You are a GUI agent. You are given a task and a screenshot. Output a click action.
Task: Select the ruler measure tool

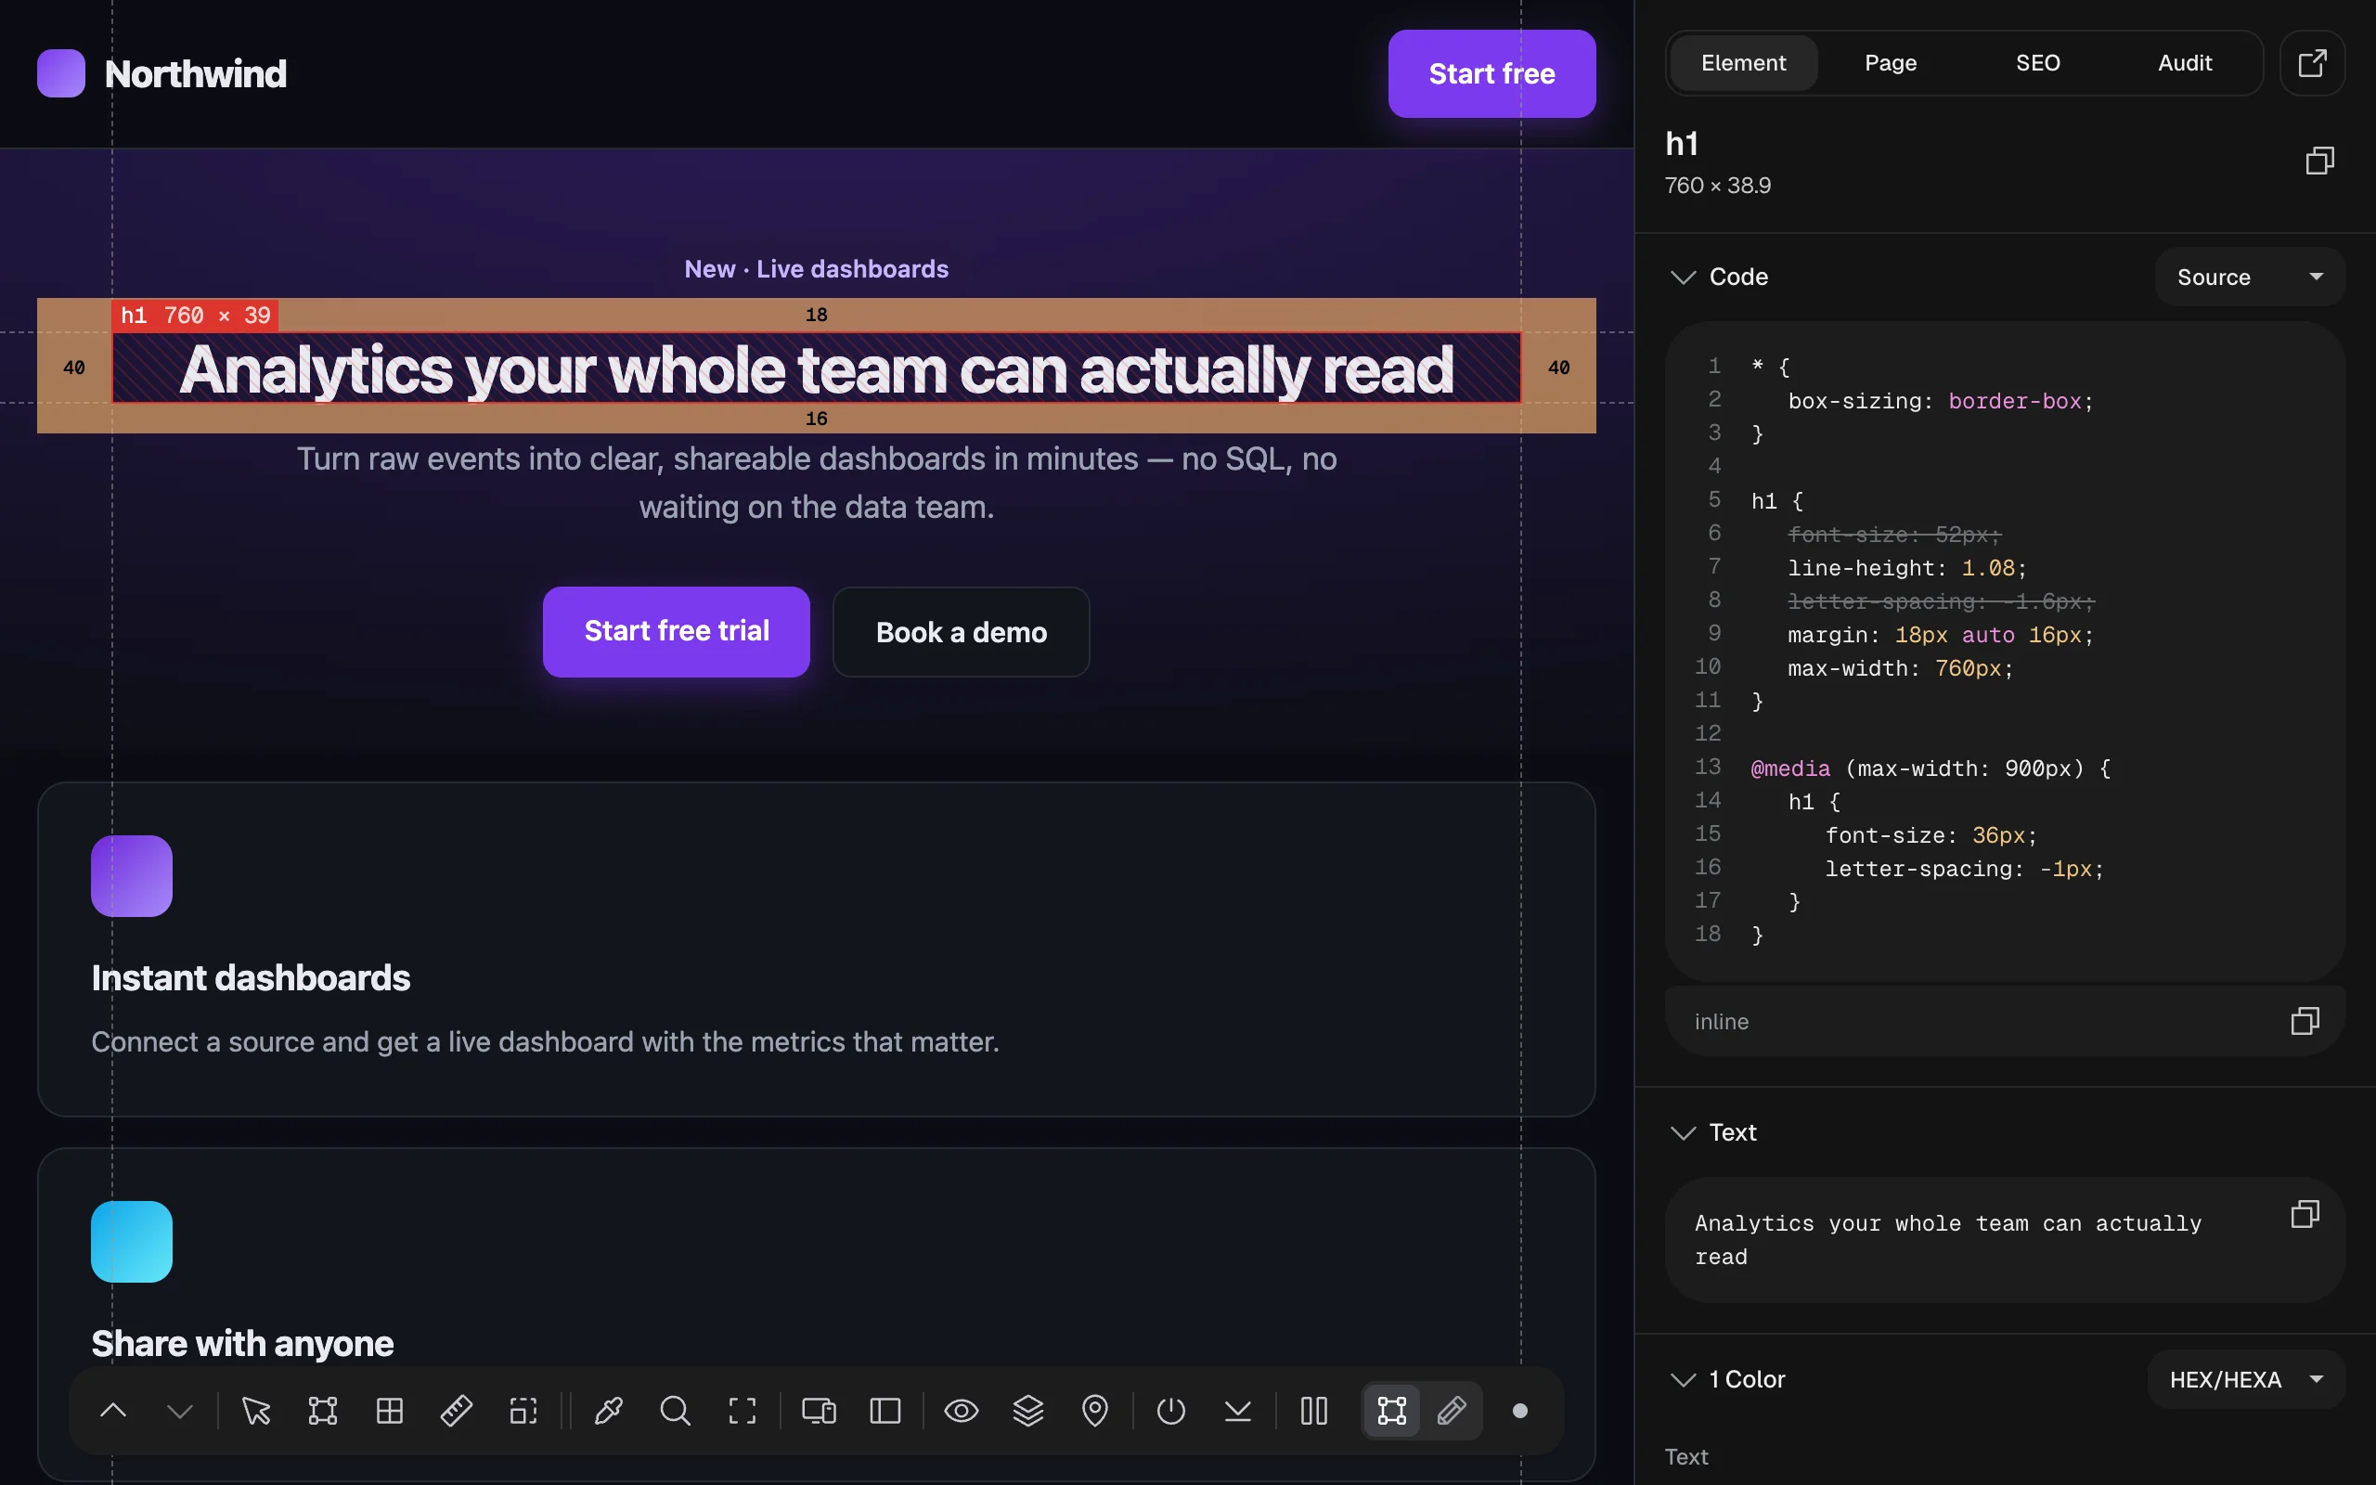pos(457,1412)
